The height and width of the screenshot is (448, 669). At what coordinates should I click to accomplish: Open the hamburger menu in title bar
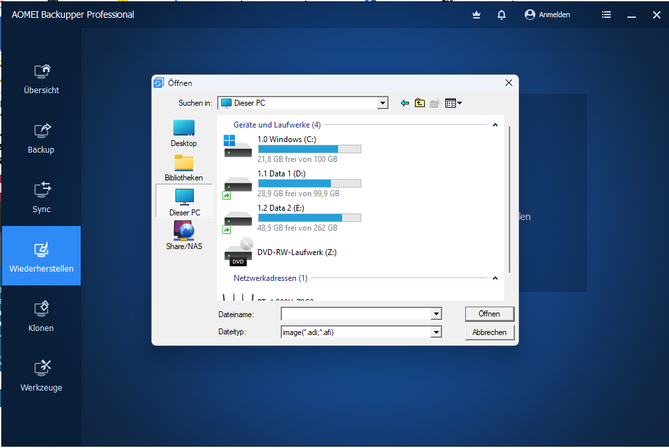point(606,15)
